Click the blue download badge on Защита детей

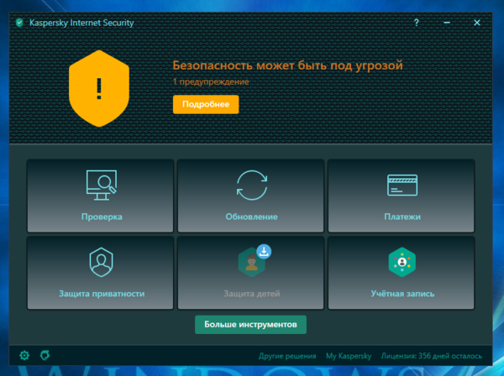pyautogui.click(x=264, y=252)
